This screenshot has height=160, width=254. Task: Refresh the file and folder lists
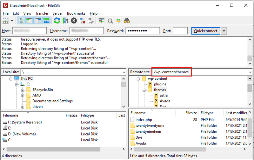click(x=57, y=21)
